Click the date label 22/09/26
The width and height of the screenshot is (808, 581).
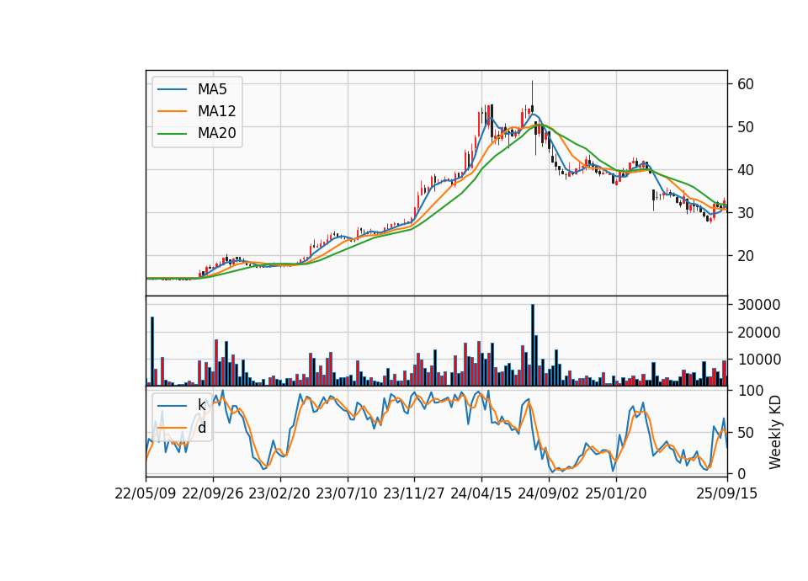click(213, 493)
